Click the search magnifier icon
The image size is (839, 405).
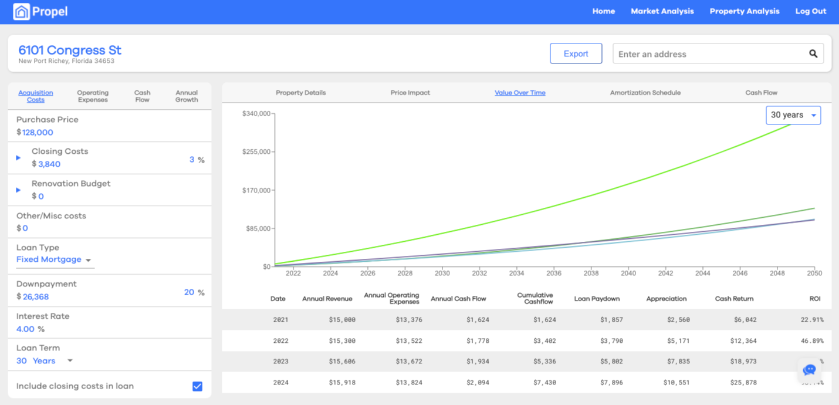813,54
